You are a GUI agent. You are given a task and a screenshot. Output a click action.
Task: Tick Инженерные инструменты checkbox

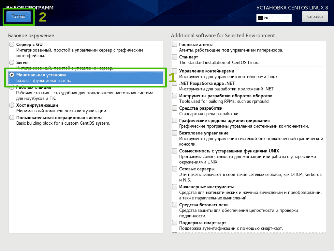175,187
